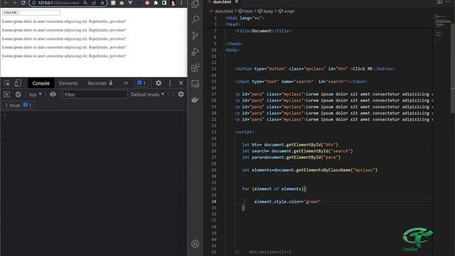Toggle the console sidebar
Viewport: 455px width, 256px height.
click(6, 95)
